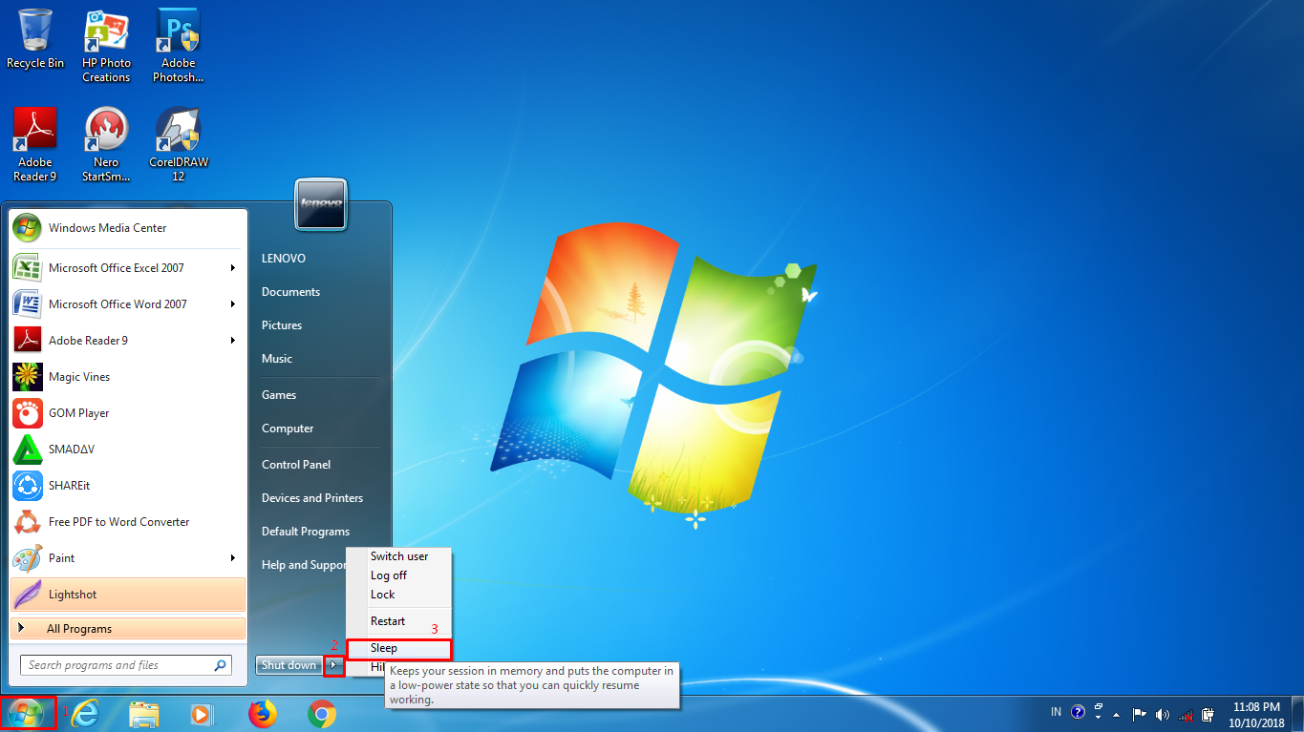
Task: Launch Free PDF to Word Converter
Action: [x=128, y=522]
